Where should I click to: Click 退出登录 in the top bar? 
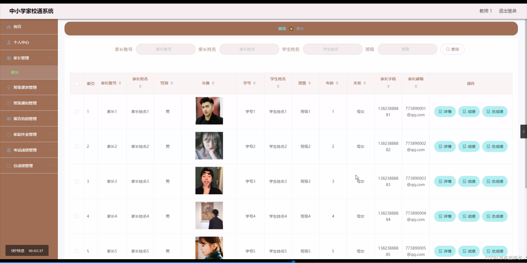[508, 11]
